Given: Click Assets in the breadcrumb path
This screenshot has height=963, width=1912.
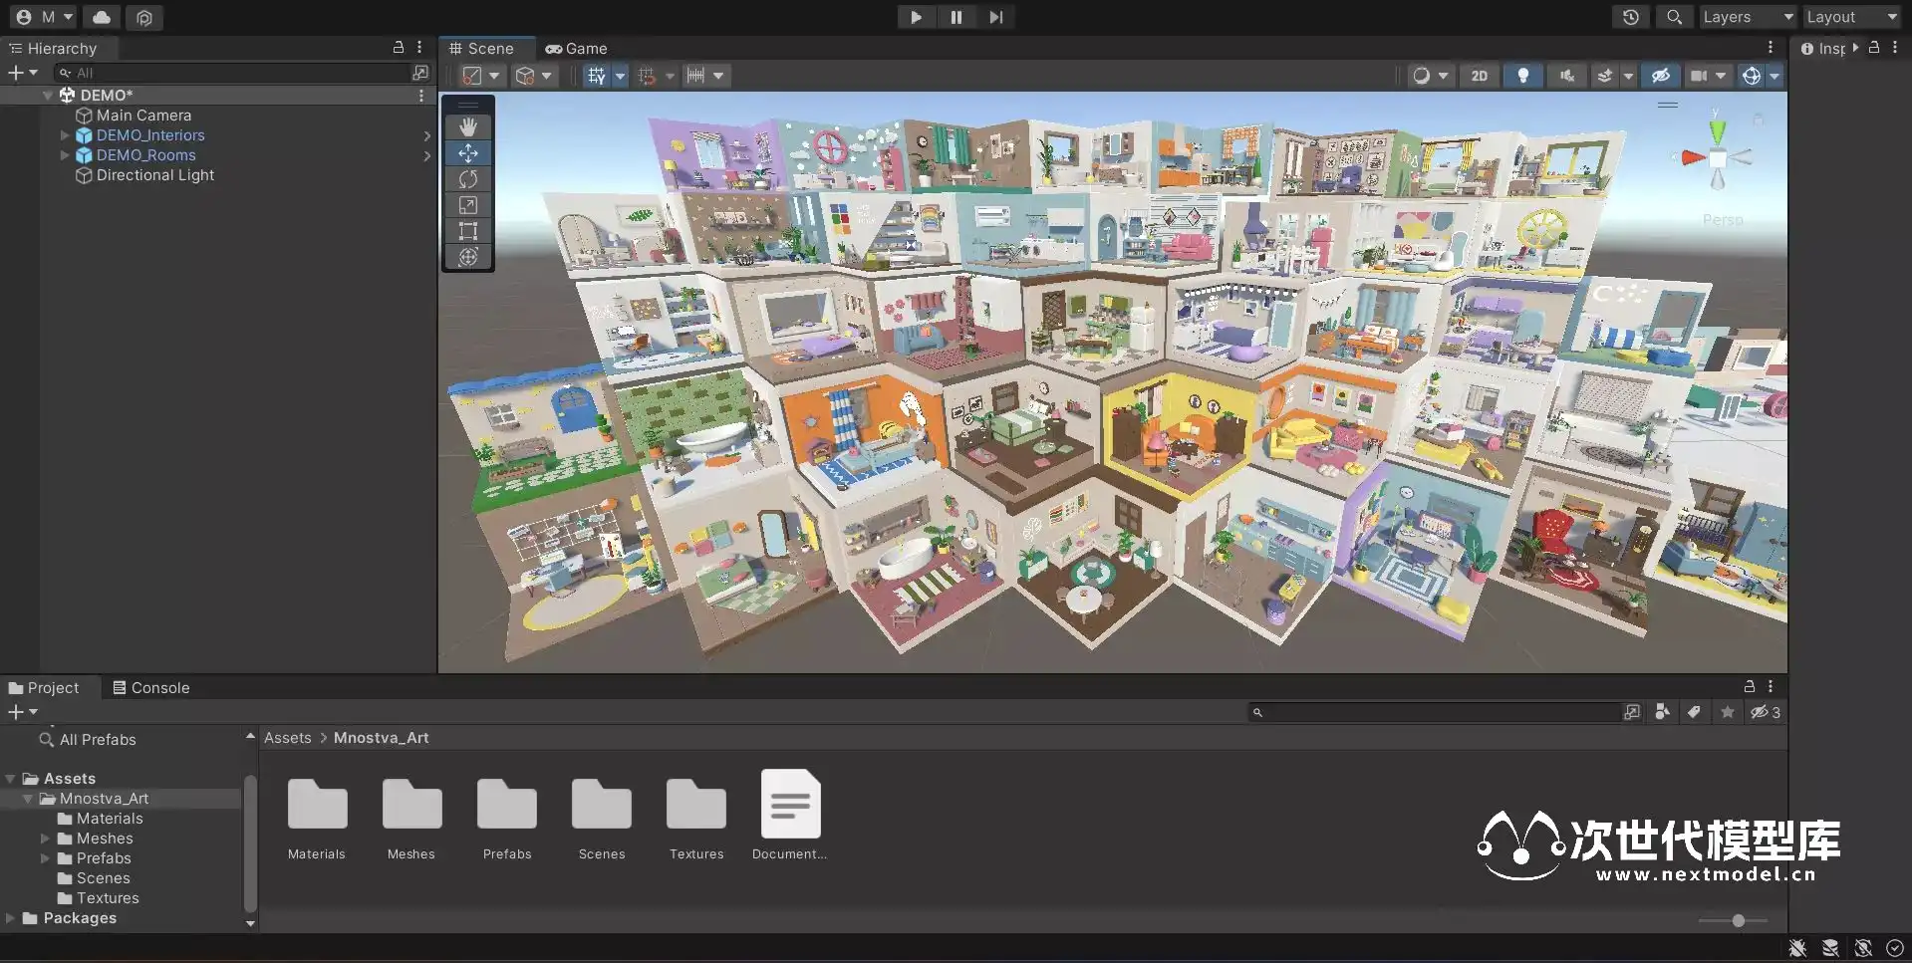Looking at the screenshot, I should click(287, 738).
